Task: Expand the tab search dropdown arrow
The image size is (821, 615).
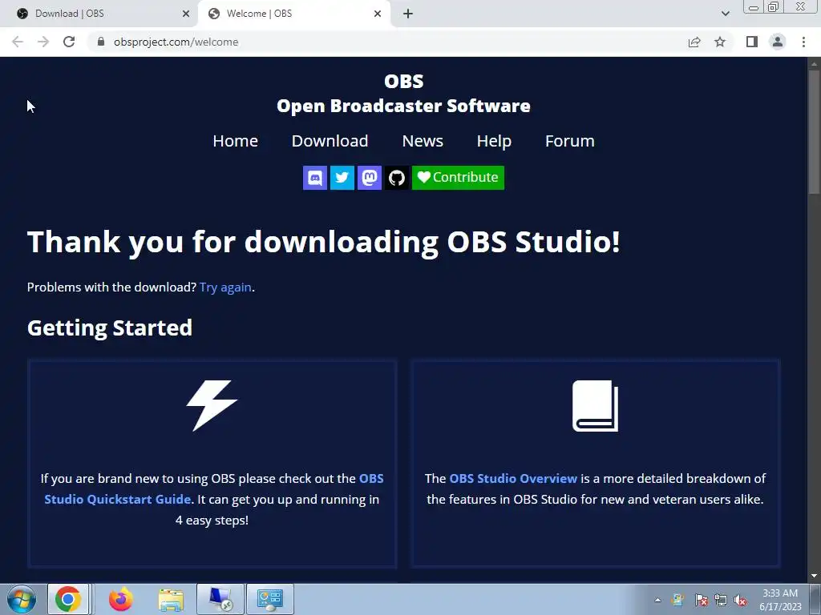Action: (725, 14)
